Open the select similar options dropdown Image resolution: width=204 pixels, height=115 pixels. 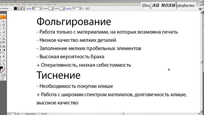coord(89,9)
